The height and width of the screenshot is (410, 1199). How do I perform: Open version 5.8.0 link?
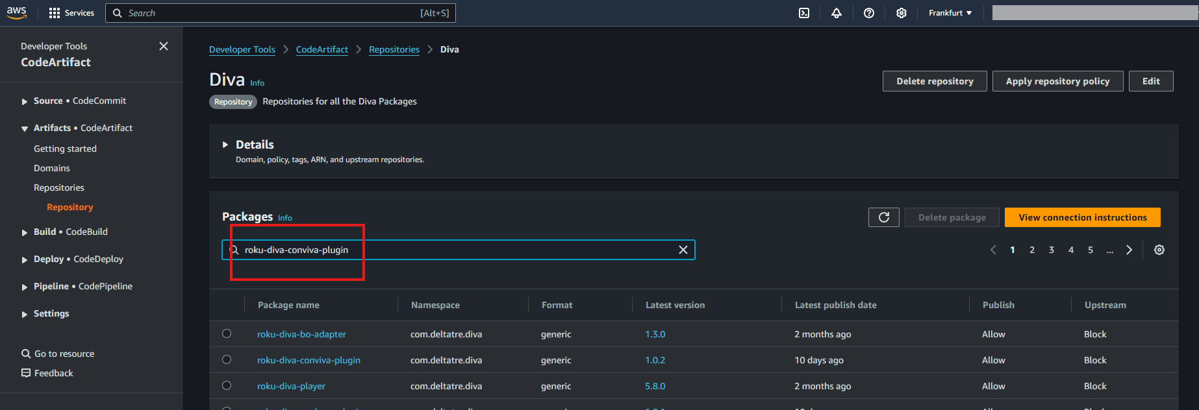click(x=655, y=386)
